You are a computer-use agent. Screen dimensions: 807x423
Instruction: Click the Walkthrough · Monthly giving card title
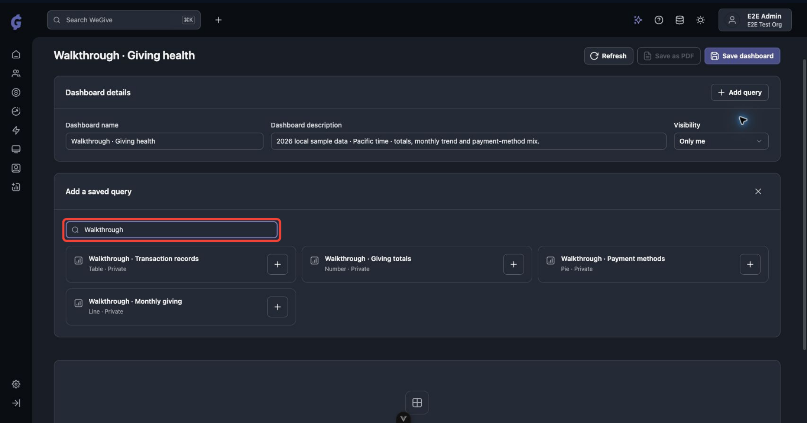pos(135,301)
